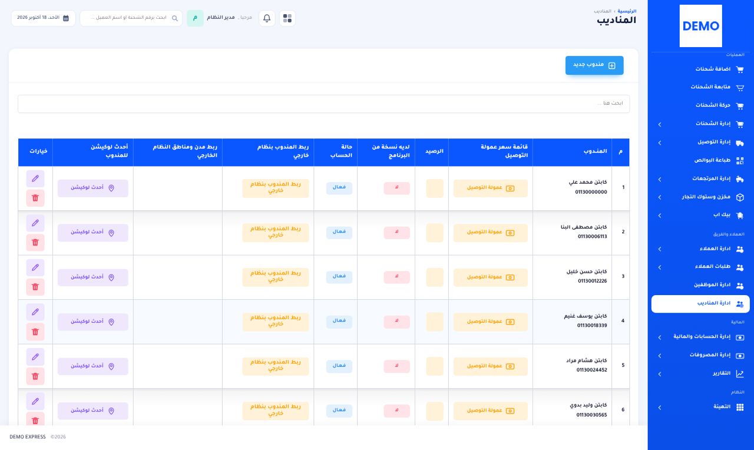Screen dimensions: 754x450
Task: Edit row of كابتن حسن خليل
Action: (35, 267)
